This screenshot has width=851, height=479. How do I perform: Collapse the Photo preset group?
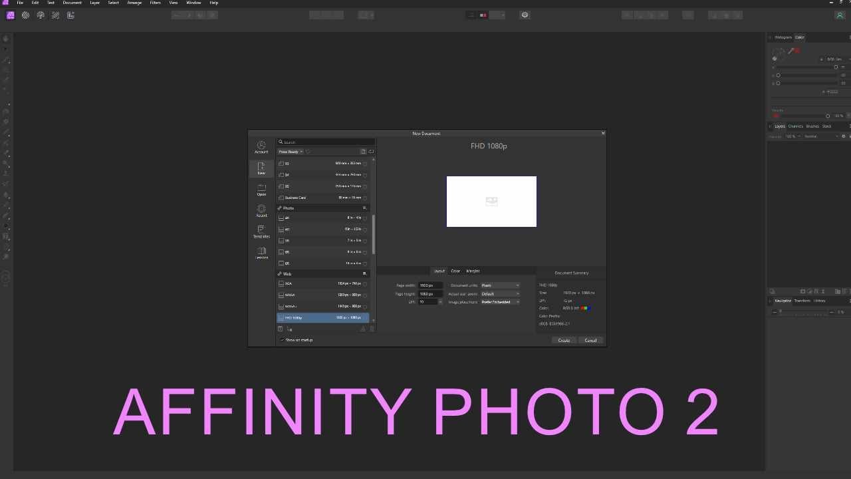pos(364,208)
